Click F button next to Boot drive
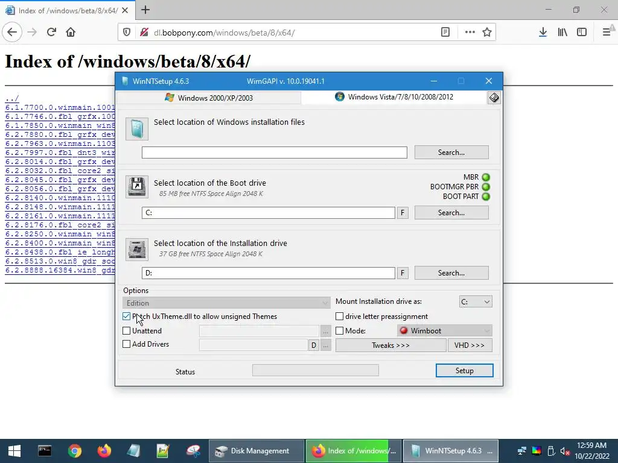This screenshot has width=618, height=463. (x=403, y=213)
